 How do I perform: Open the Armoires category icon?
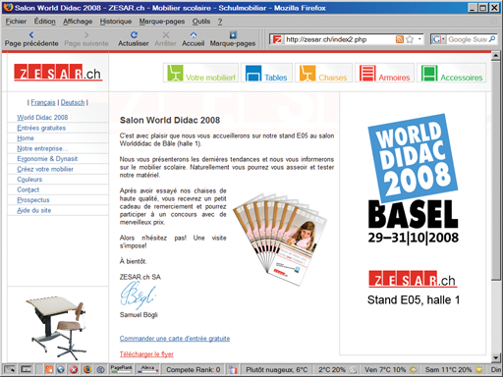(x=367, y=73)
